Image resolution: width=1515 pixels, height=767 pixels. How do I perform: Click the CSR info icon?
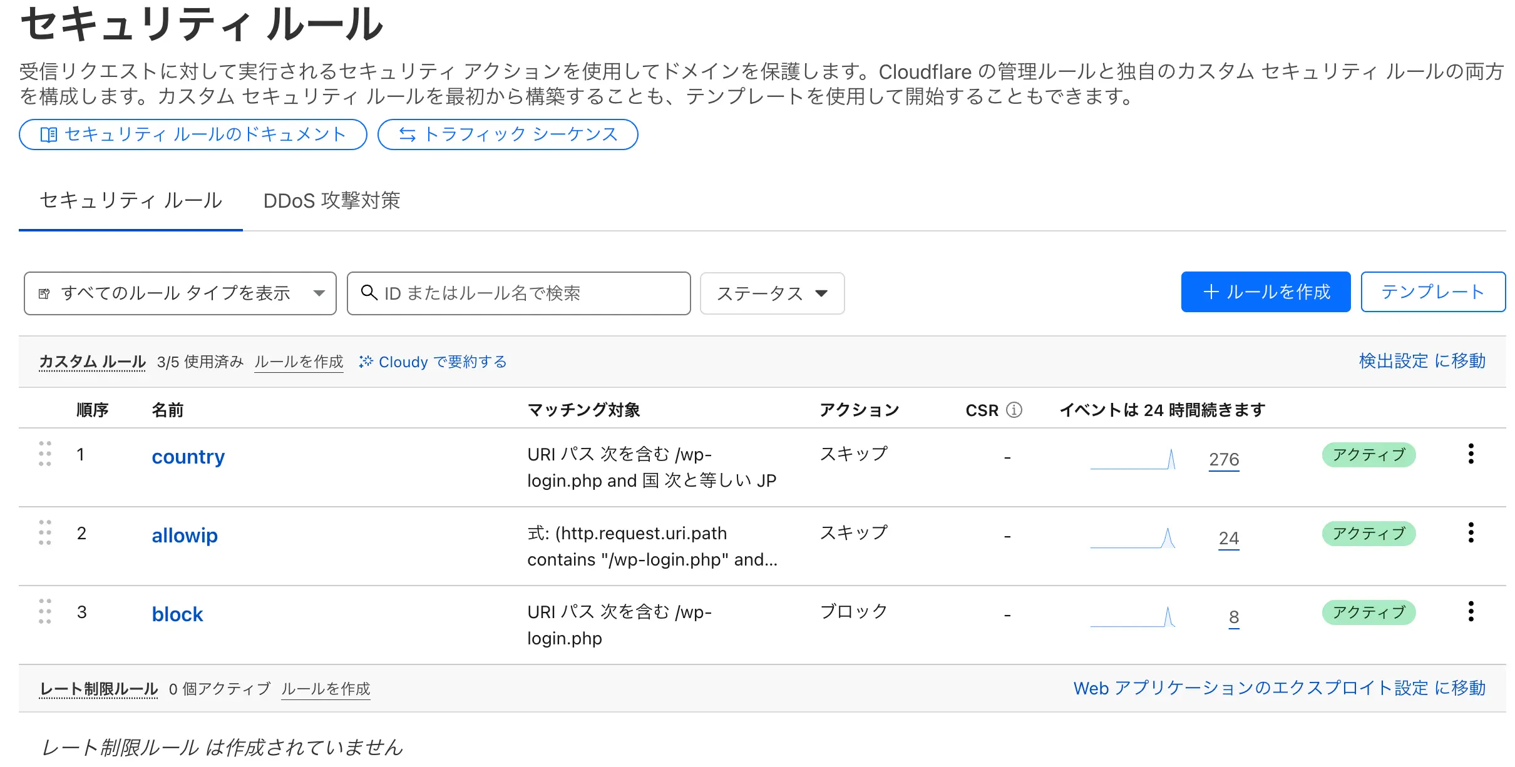pos(1014,410)
